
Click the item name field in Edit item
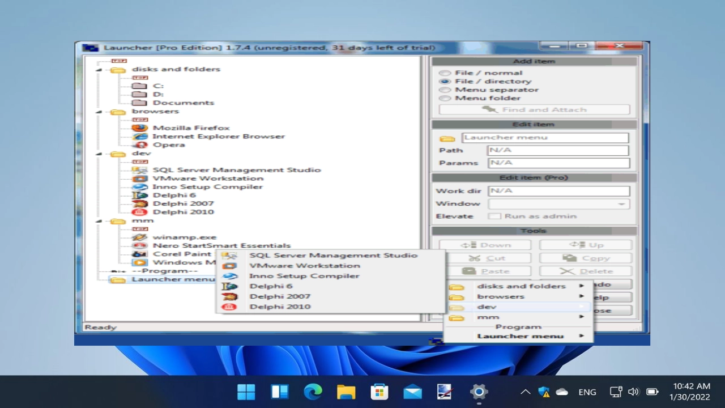pos(545,138)
